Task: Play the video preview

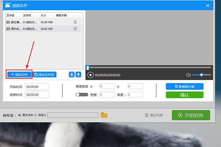Action: click(x=90, y=75)
